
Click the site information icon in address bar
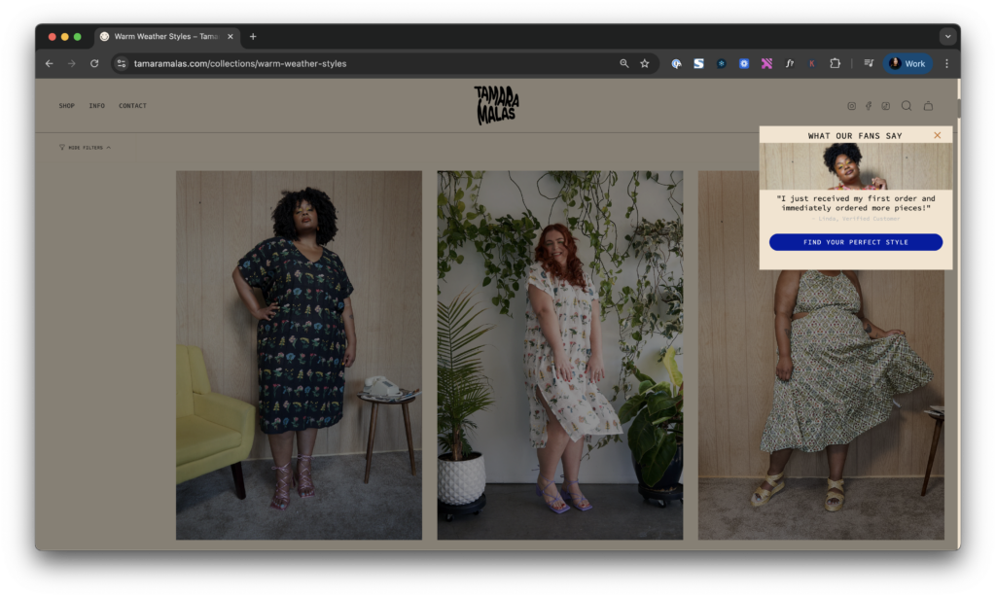point(122,64)
